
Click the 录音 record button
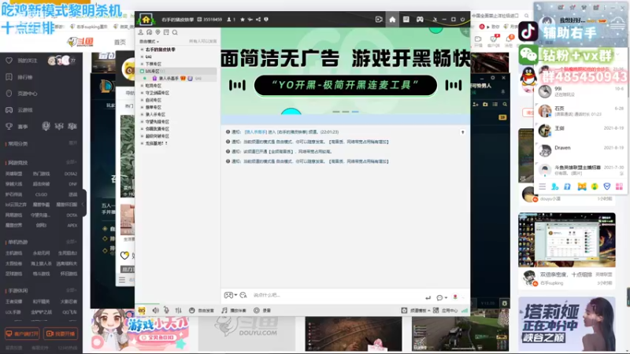(262, 310)
